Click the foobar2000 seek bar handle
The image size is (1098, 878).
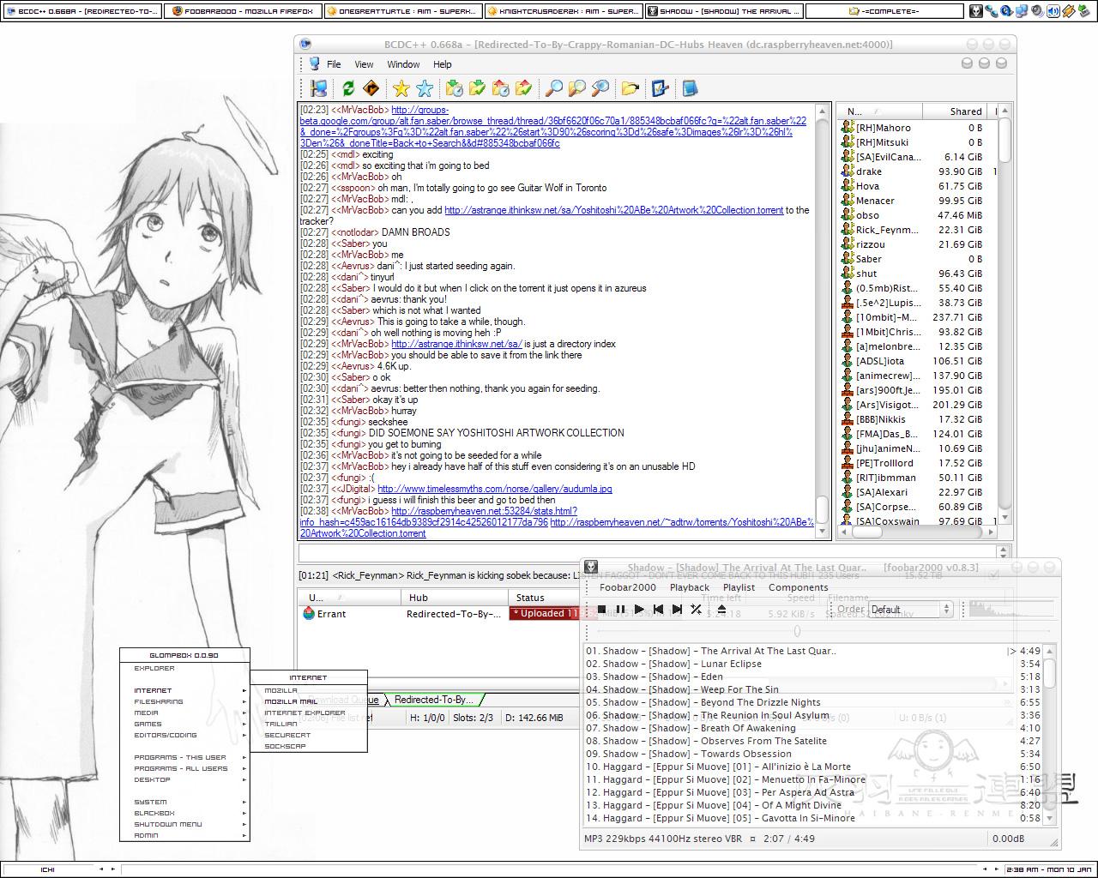click(x=797, y=631)
